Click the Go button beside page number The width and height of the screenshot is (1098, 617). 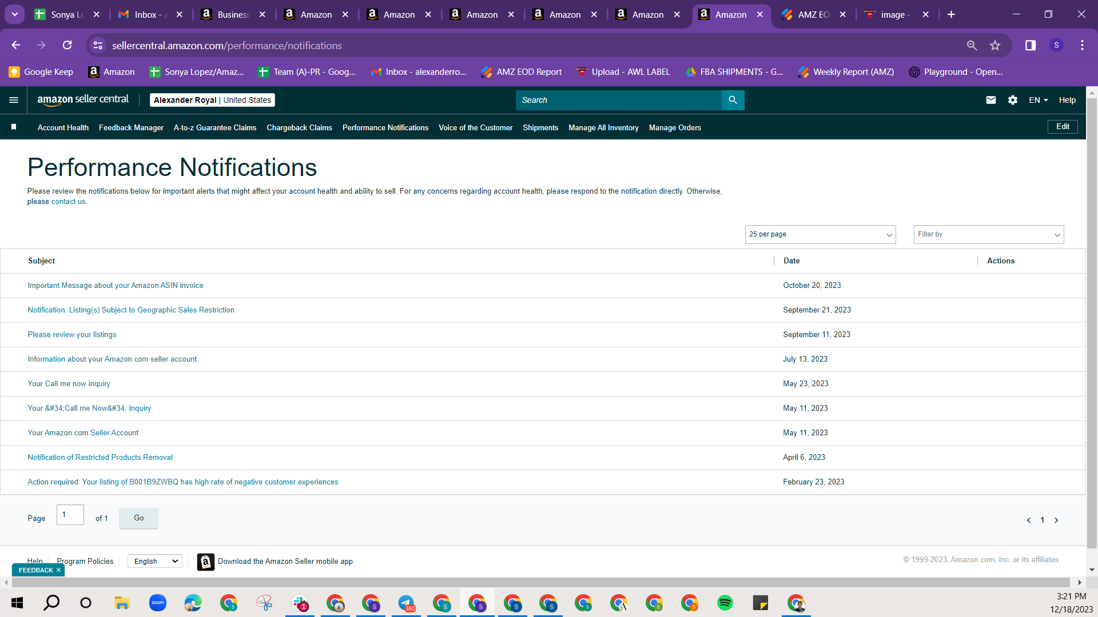point(138,518)
